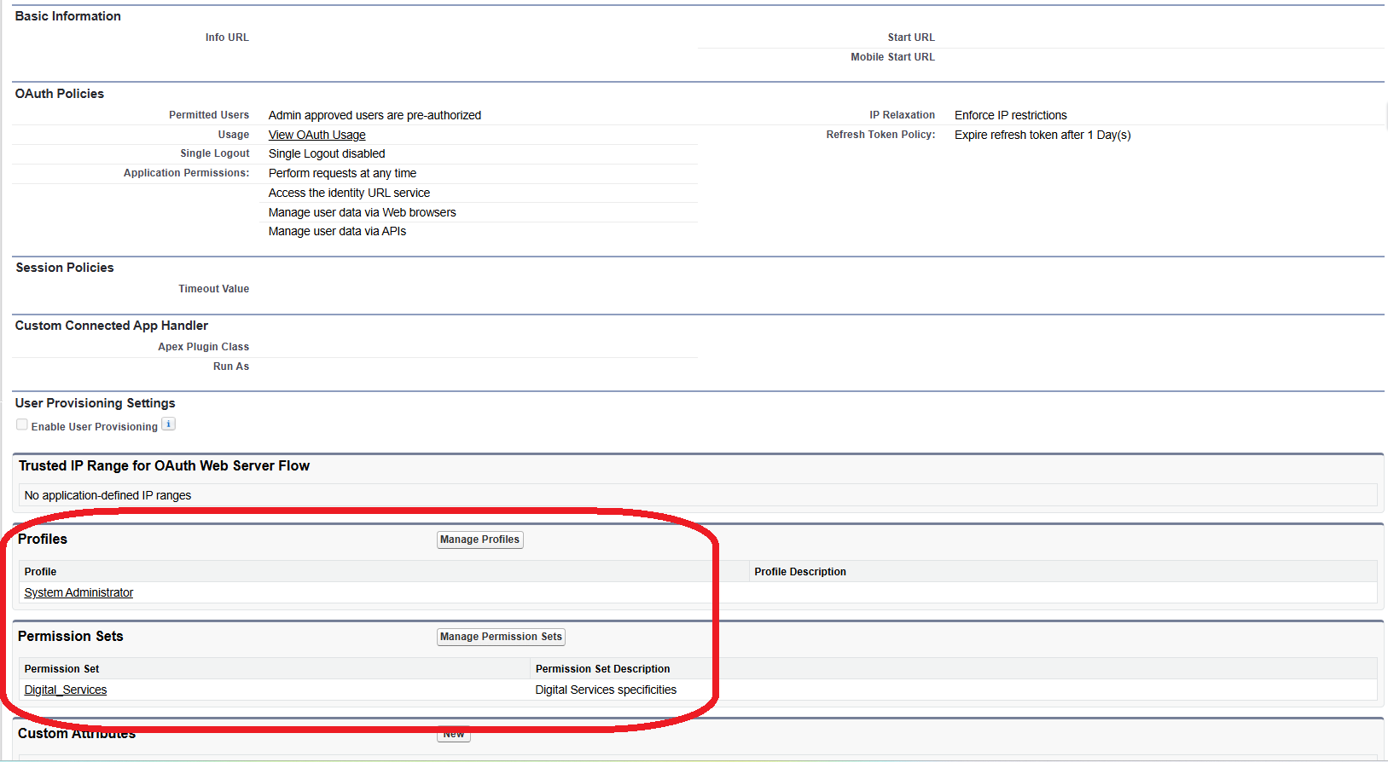Screen dimensions: 1388x762
Task: Click the Permission Set Description column header
Action: 602,669
